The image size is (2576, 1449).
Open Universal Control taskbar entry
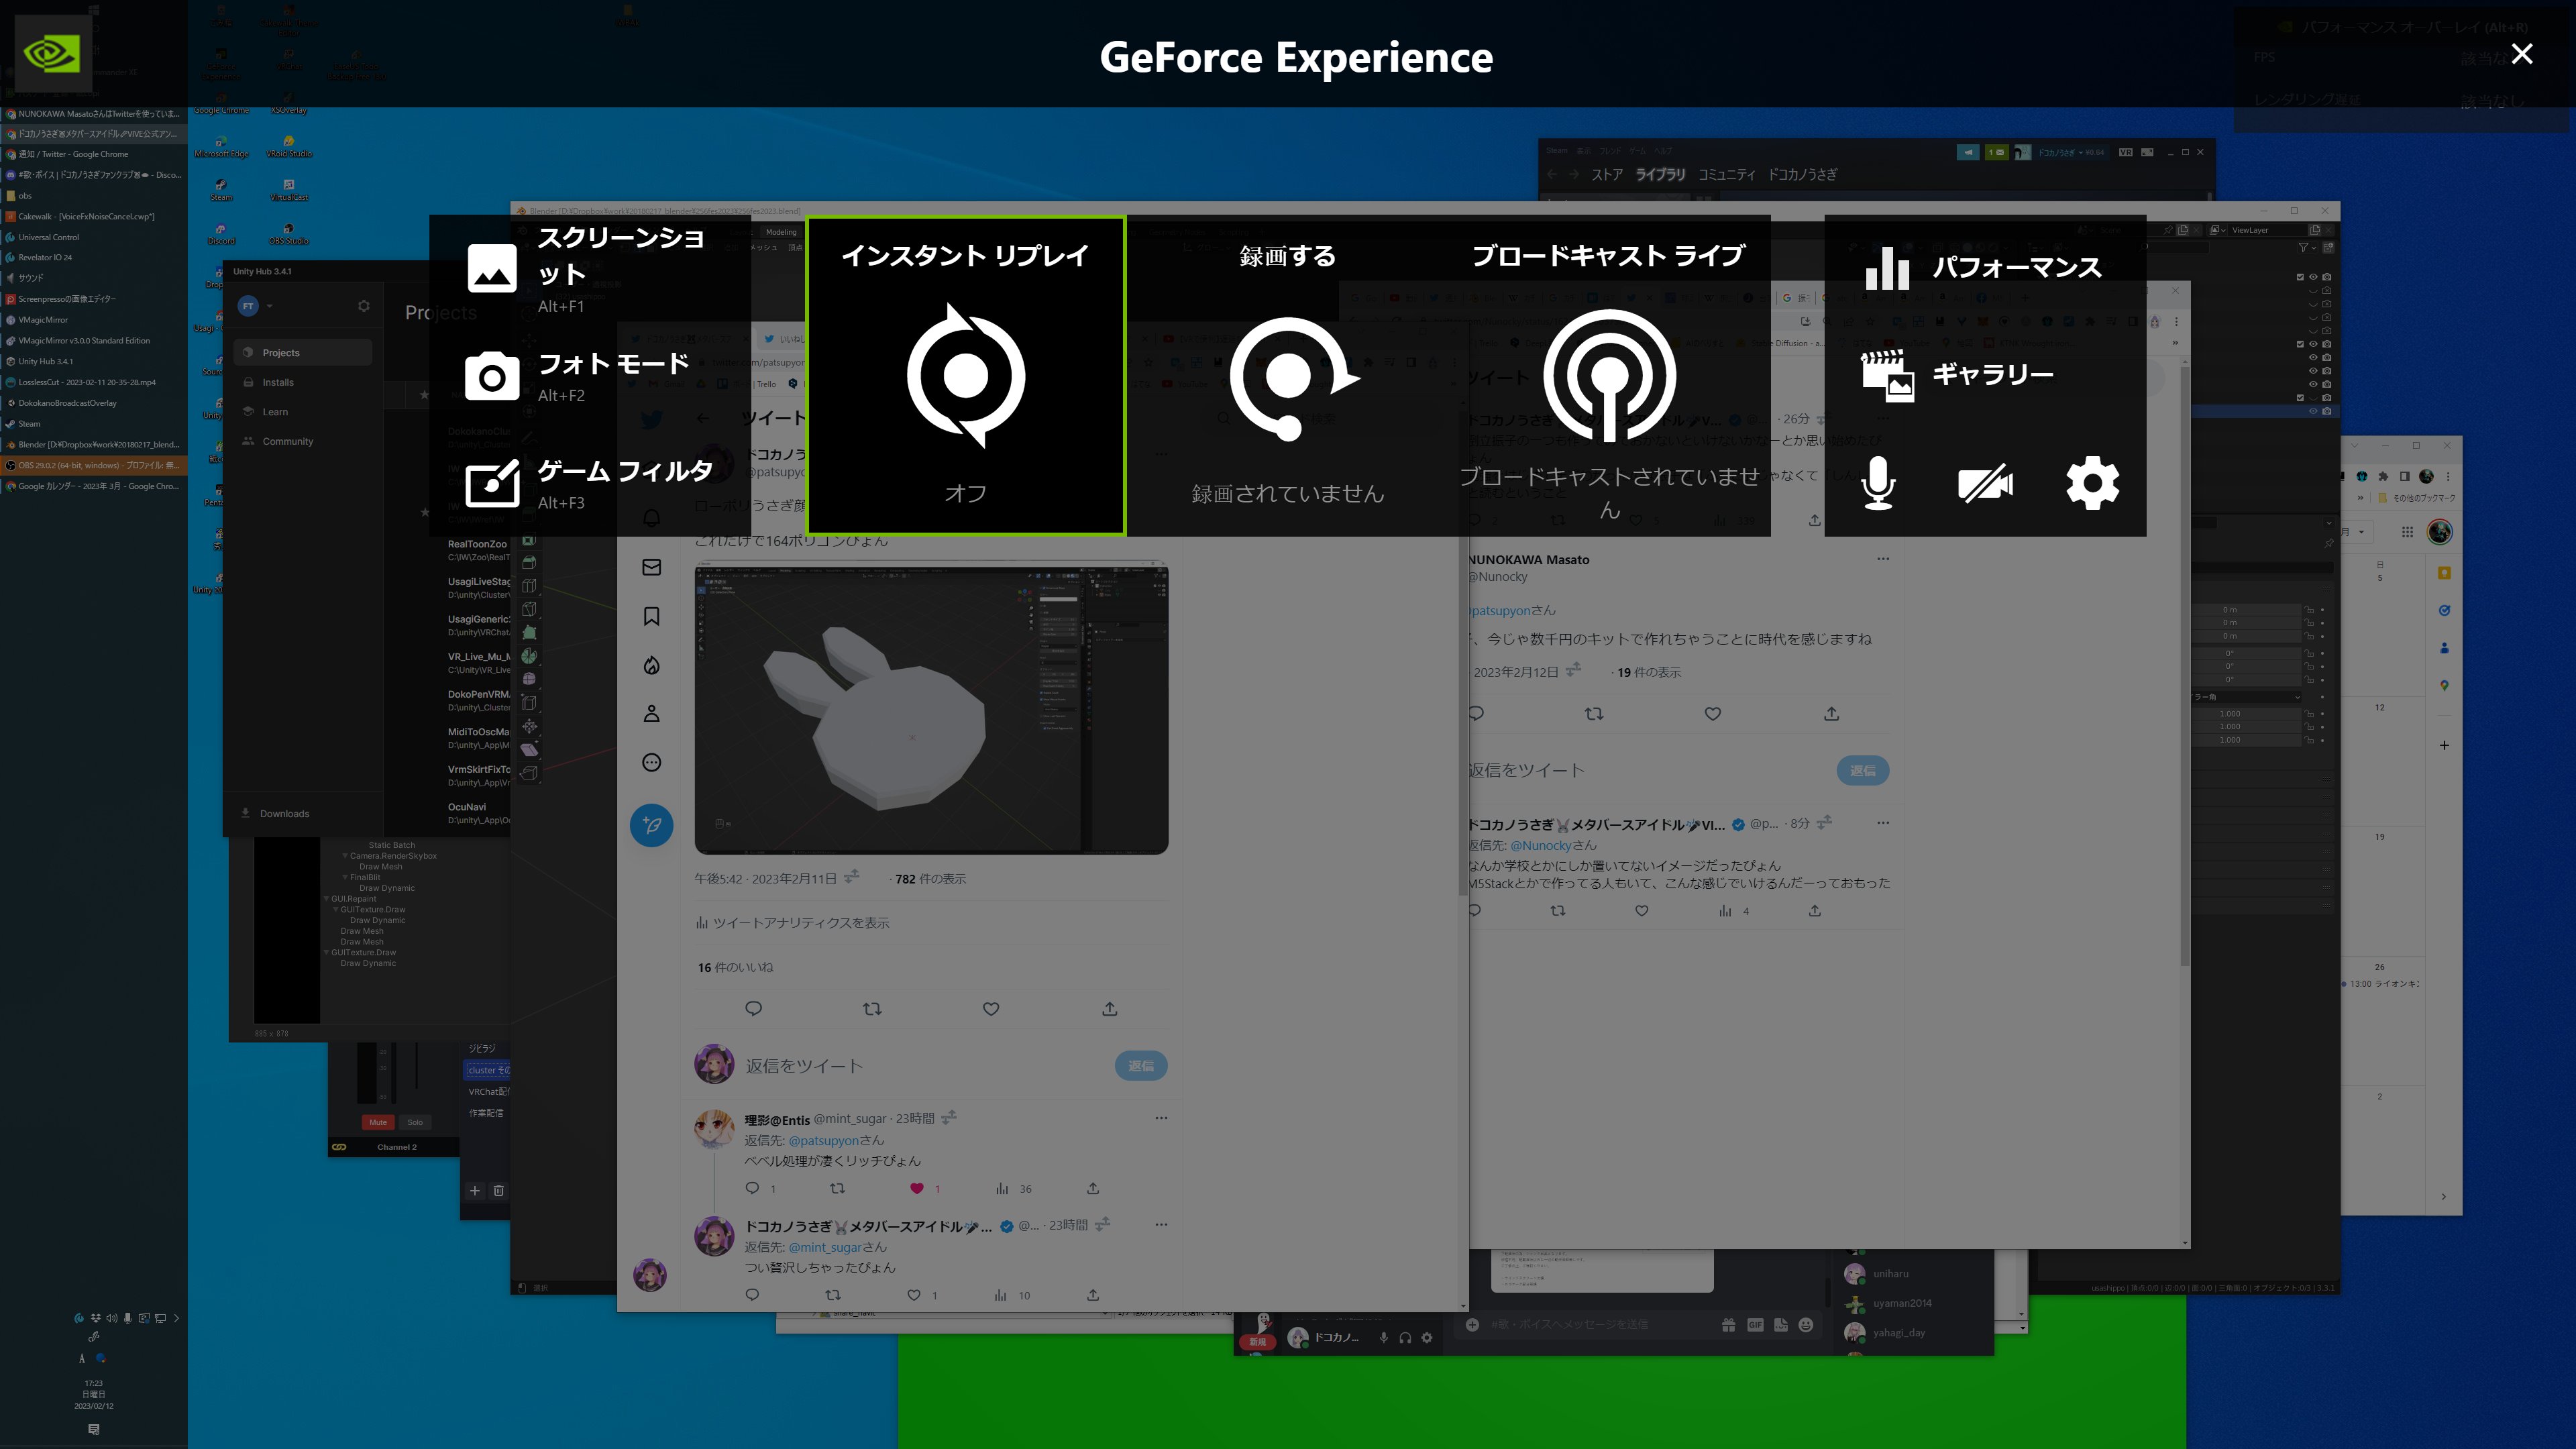(x=94, y=237)
